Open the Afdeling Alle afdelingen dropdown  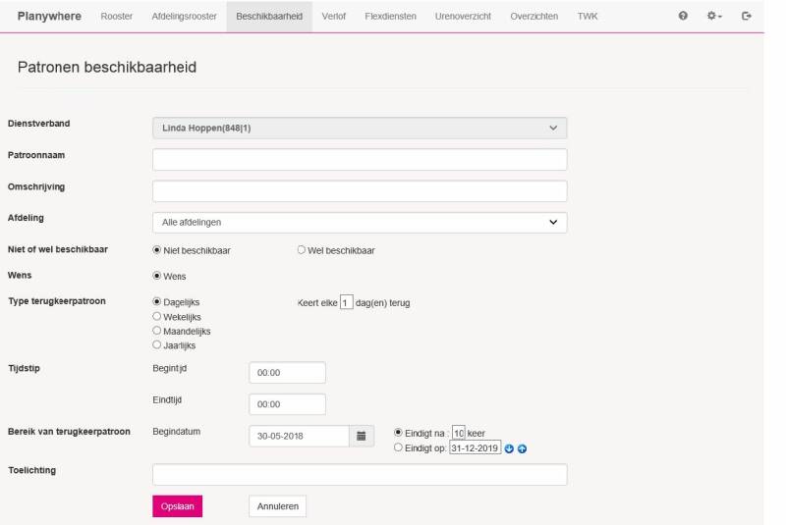point(360,223)
